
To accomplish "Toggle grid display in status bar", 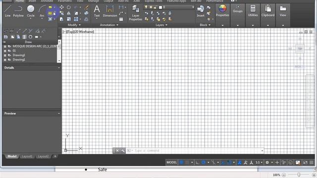I will point(181,163).
